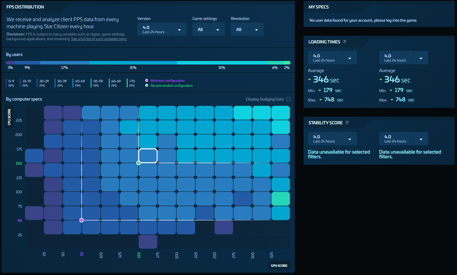
Task: Click the 31% 50-59 FPS segment of the users bar
Action: [221, 63]
